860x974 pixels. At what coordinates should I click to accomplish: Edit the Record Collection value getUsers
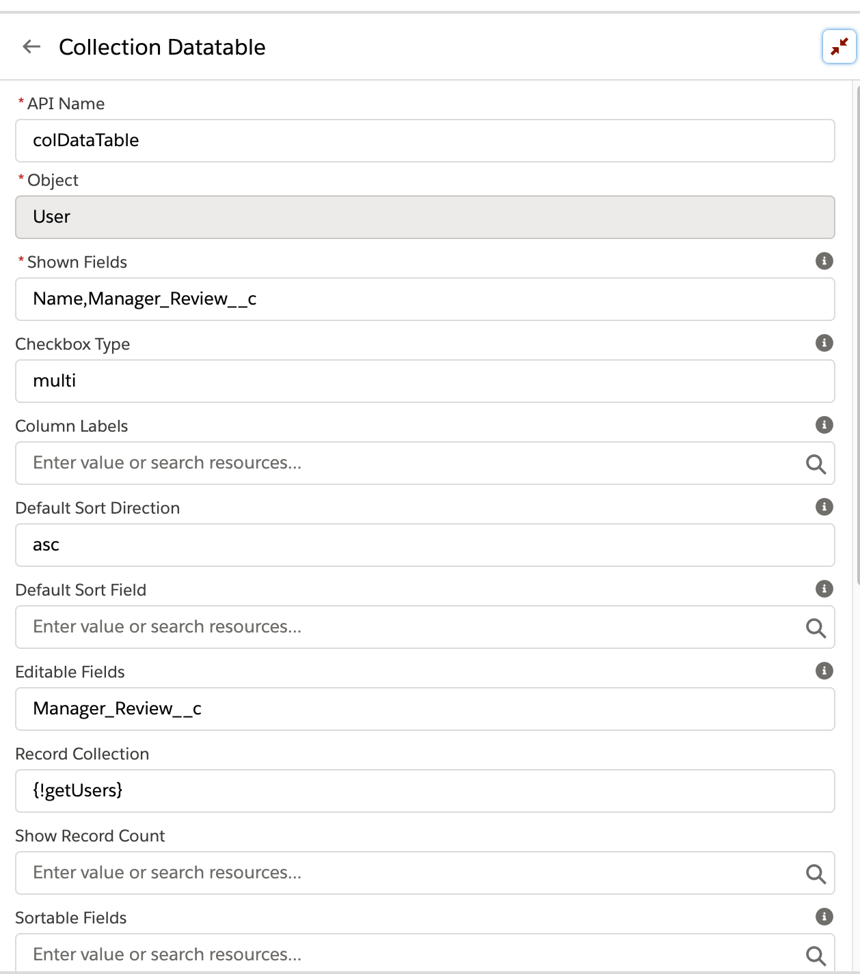(424, 790)
